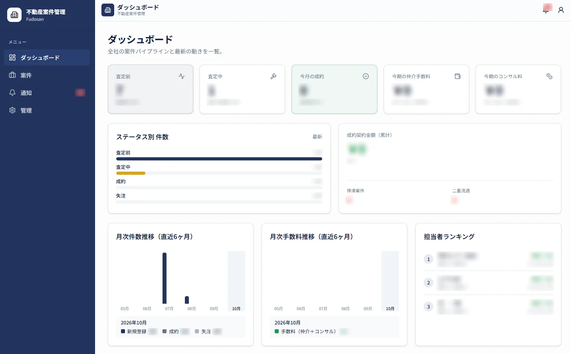Click rank 2 badge in 担当者ランキング

[428, 283]
